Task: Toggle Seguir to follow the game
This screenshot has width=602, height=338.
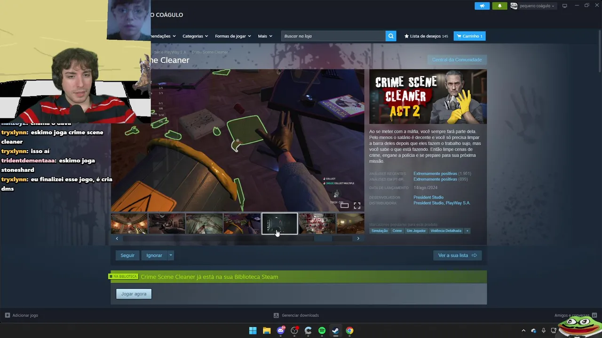Action: (x=127, y=255)
